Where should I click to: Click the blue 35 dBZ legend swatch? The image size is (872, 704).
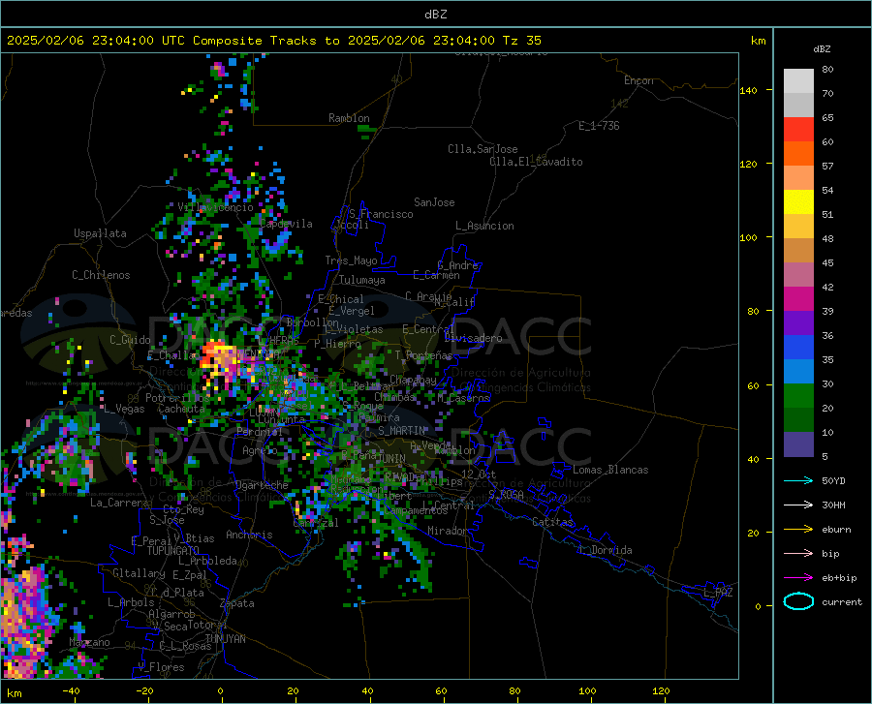pos(798,348)
